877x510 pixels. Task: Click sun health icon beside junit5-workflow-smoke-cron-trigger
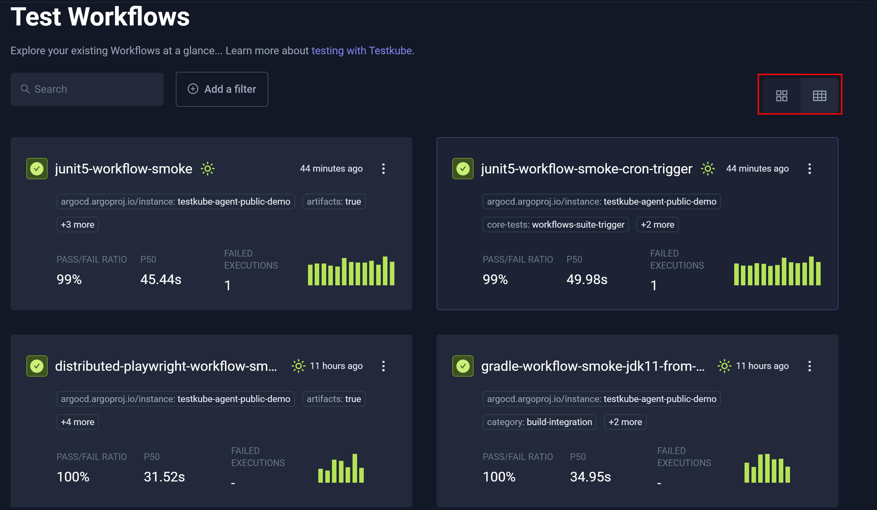[x=708, y=169]
